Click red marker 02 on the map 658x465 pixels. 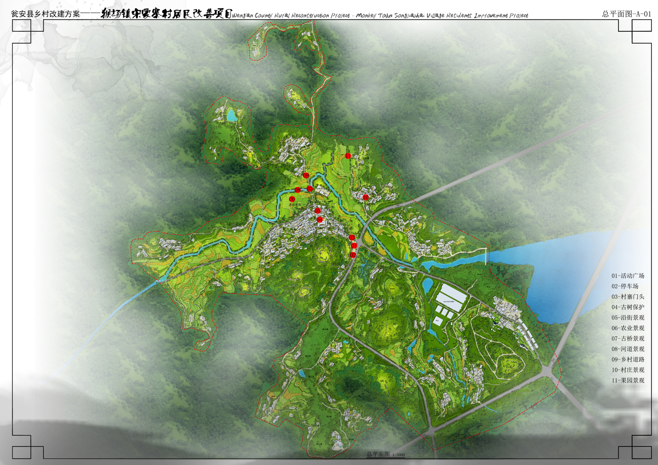coord(353,255)
